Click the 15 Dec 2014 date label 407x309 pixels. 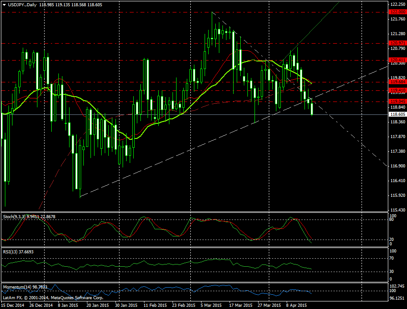(x=12, y=305)
